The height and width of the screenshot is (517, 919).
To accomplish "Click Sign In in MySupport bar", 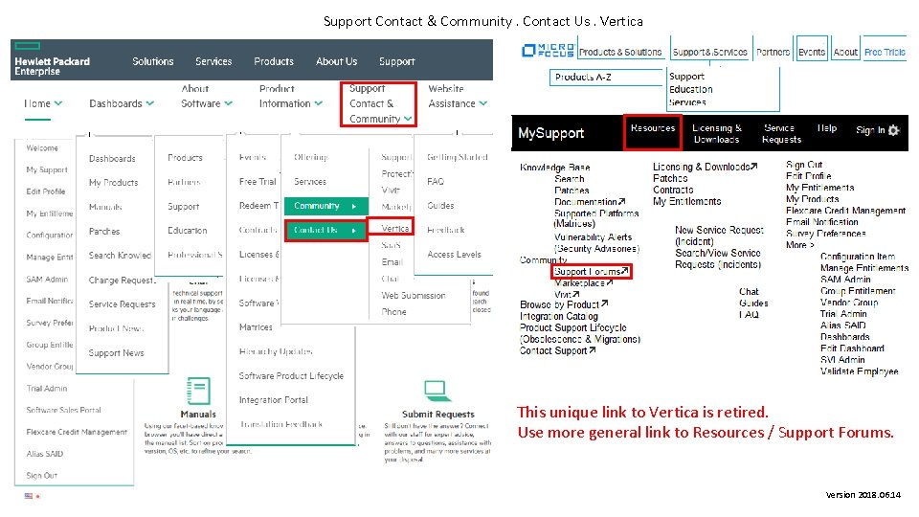I will 870,130.
